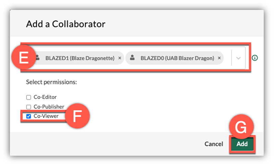This screenshot has width=274, height=166.
Task: Click the person icon on BLAZED0 chip
Action: pyautogui.click(x=132, y=58)
